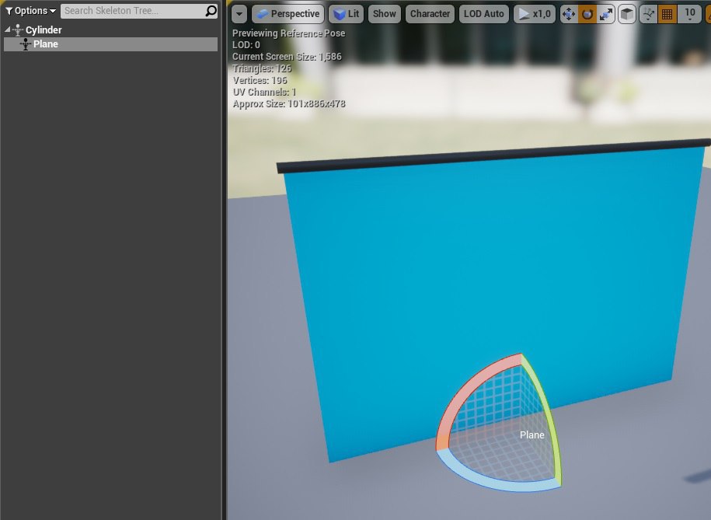Switch to the scale mode icon
Viewport: 711px width, 520px height.
(606, 14)
